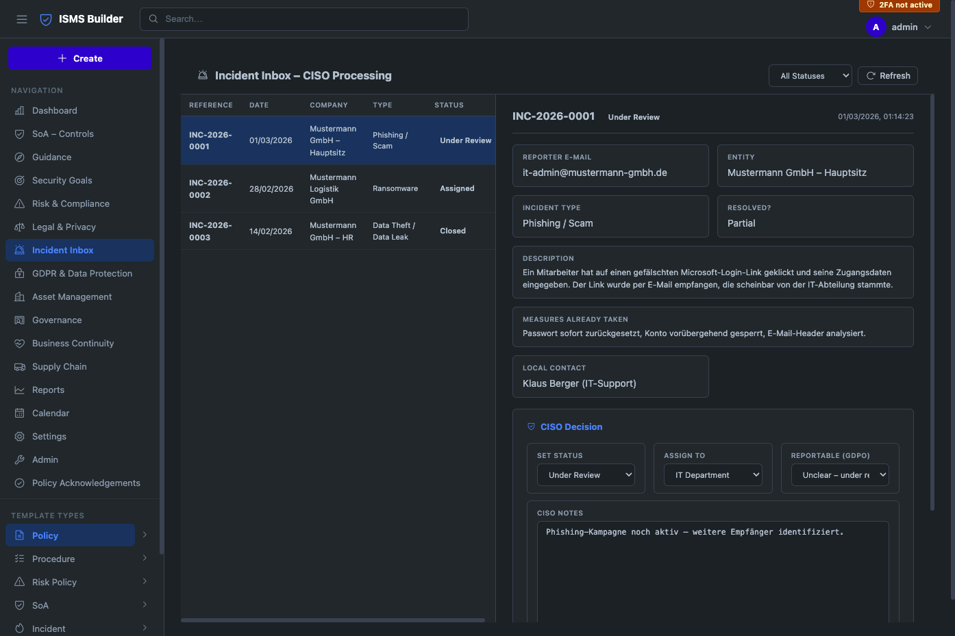Click the Reports chart icon

[x=20, y=390]
